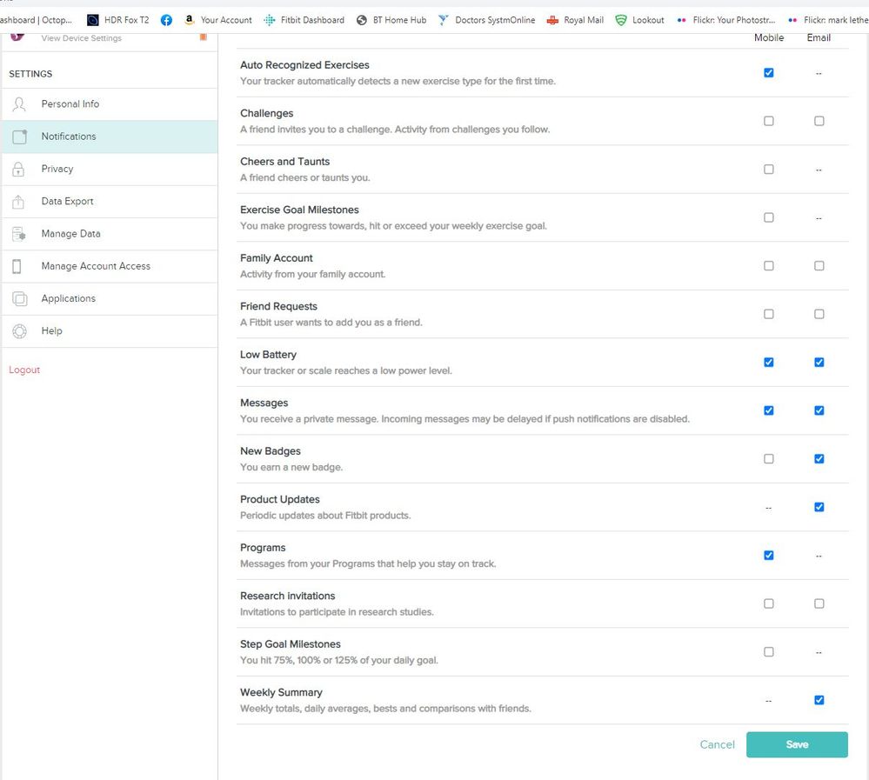Save the notification settings
This screenshot has width=869, height=780.
point(796,744)
